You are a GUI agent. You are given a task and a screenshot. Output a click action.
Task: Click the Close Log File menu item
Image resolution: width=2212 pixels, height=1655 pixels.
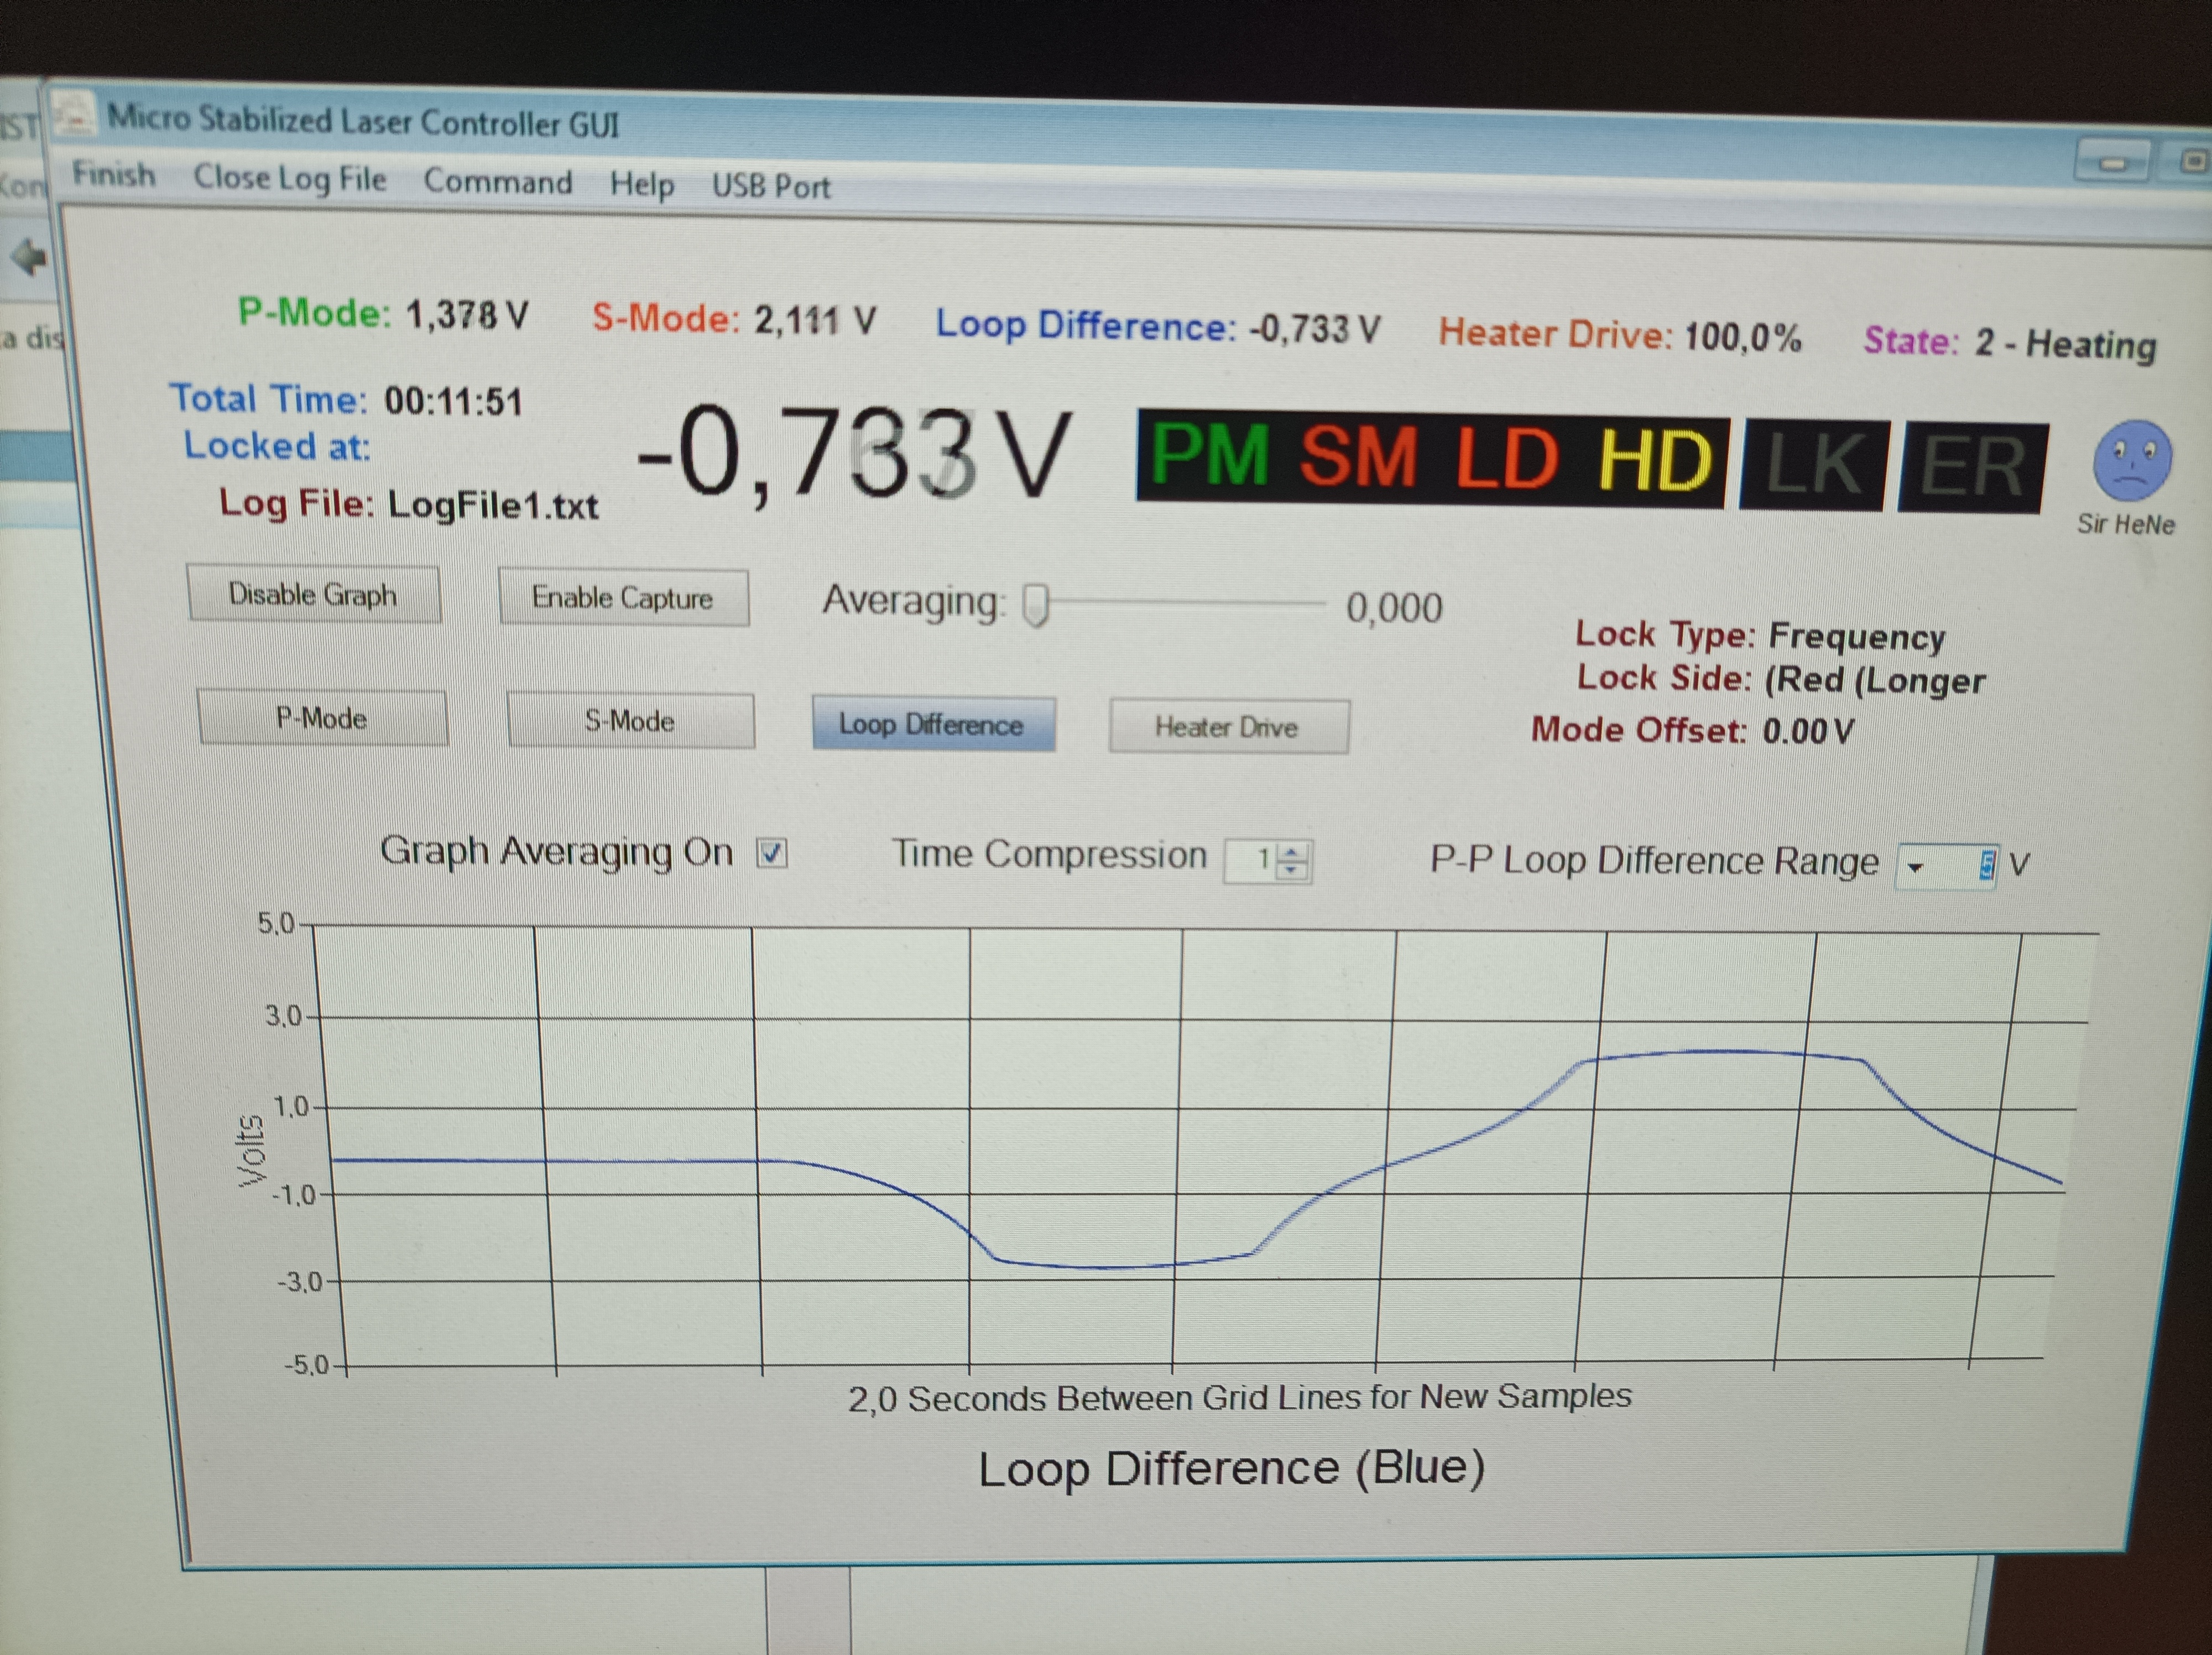290,178
